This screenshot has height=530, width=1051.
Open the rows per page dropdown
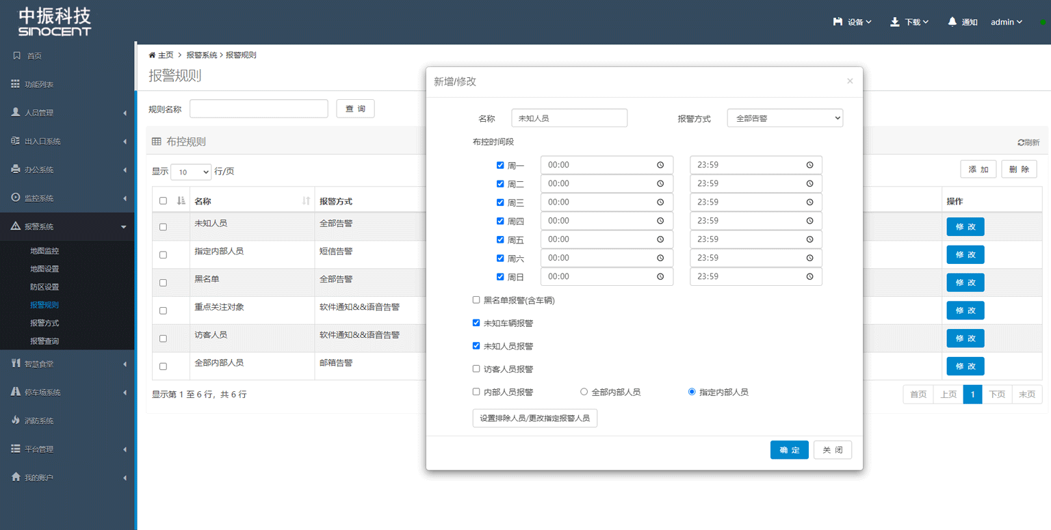[191, 172]
